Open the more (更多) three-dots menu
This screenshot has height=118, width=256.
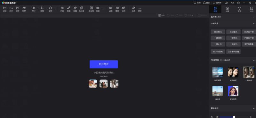pyautogui.click(x=140, y=9)
